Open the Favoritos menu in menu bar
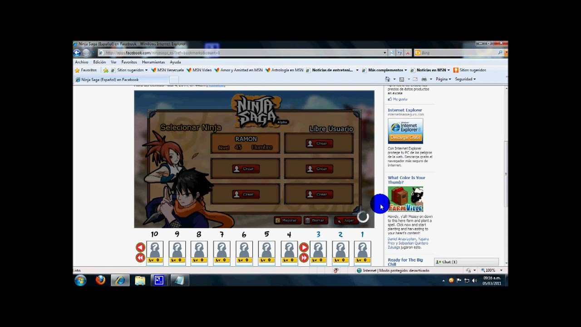The image size is (581, 327). 129,62
